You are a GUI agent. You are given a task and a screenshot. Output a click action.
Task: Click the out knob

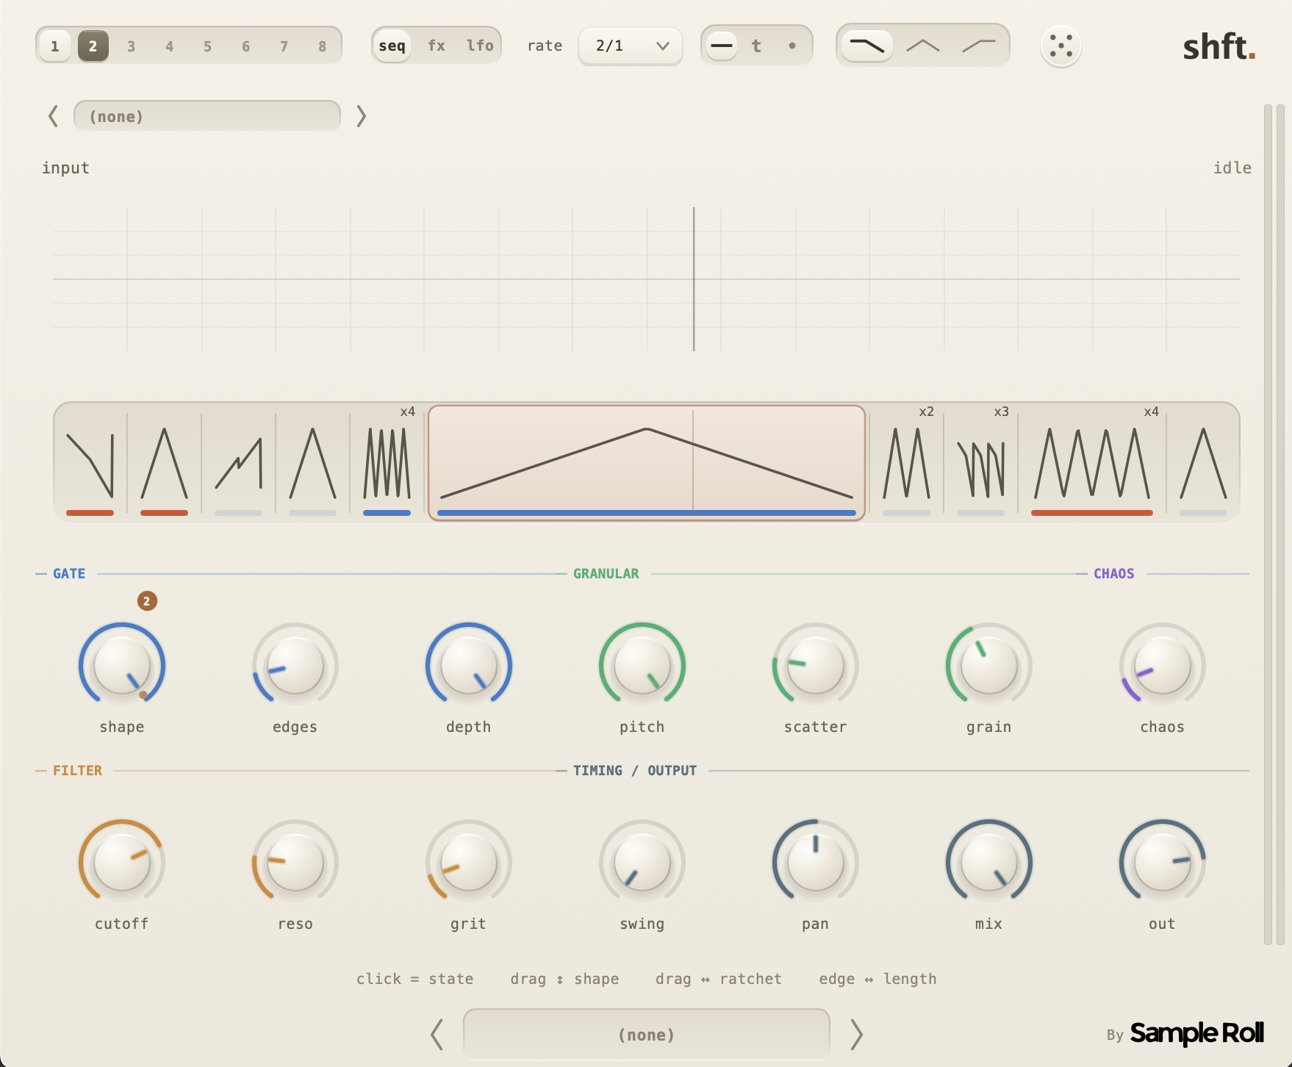pos(1163,863)
